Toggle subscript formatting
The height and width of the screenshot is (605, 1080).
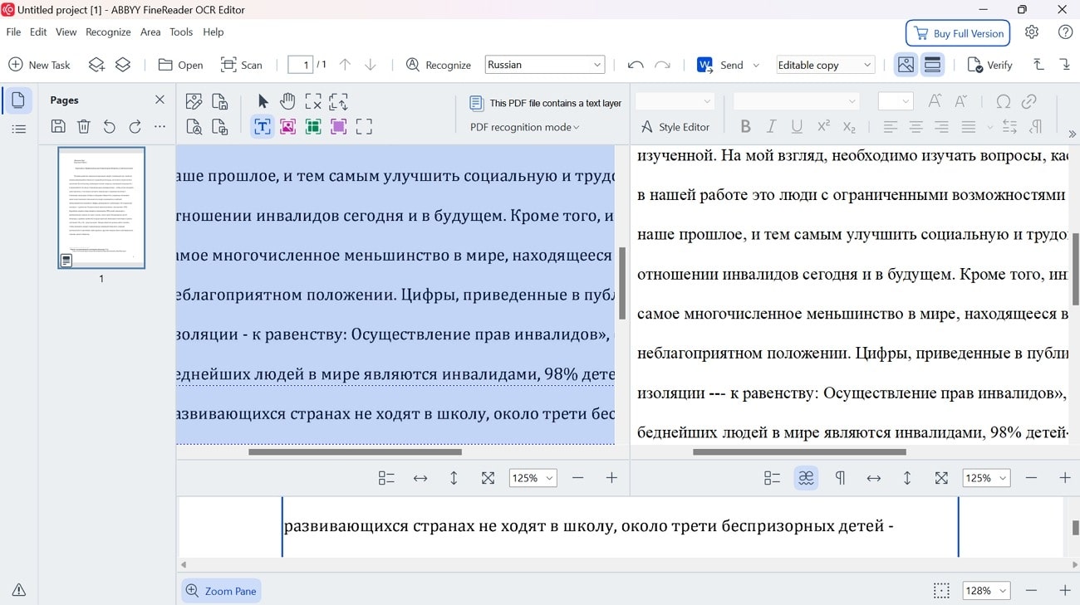pos(849,127)
